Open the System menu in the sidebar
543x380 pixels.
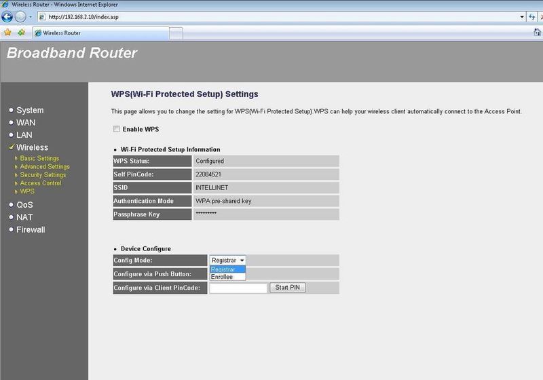pos(30,110)
